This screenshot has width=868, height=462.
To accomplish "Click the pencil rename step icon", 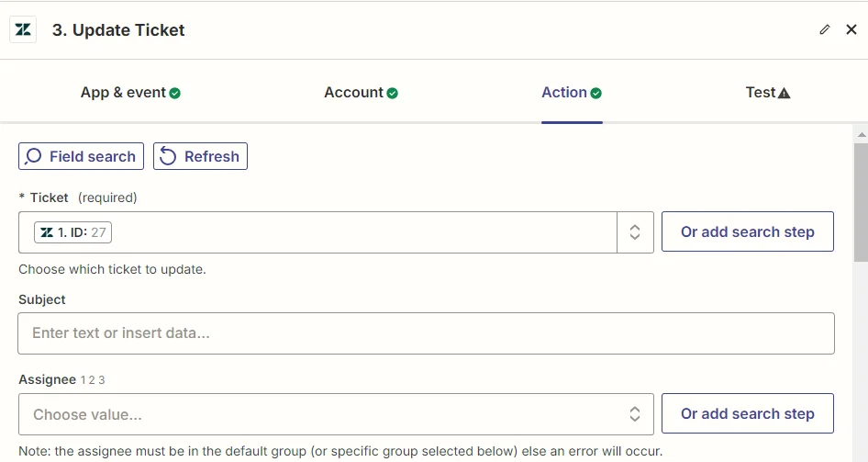I will [825, 29].
